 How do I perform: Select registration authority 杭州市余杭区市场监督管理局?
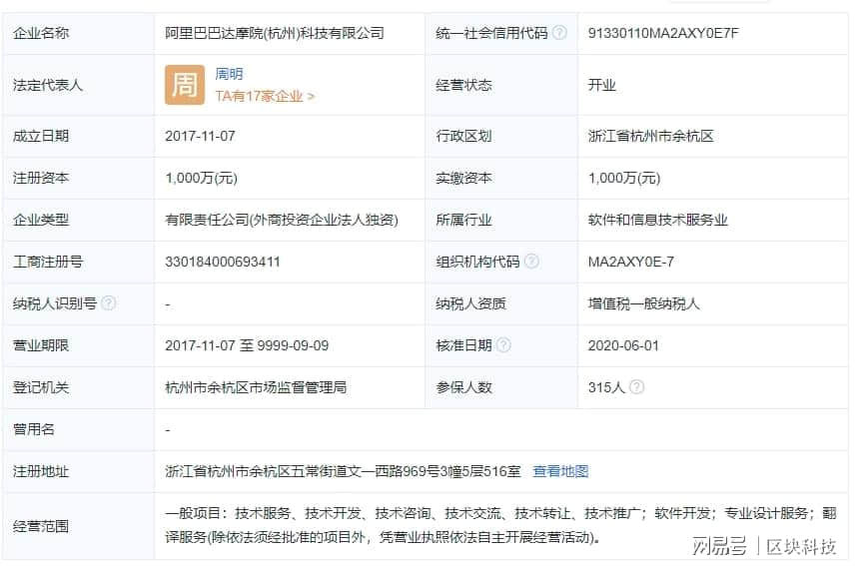[x=256, y=387]
